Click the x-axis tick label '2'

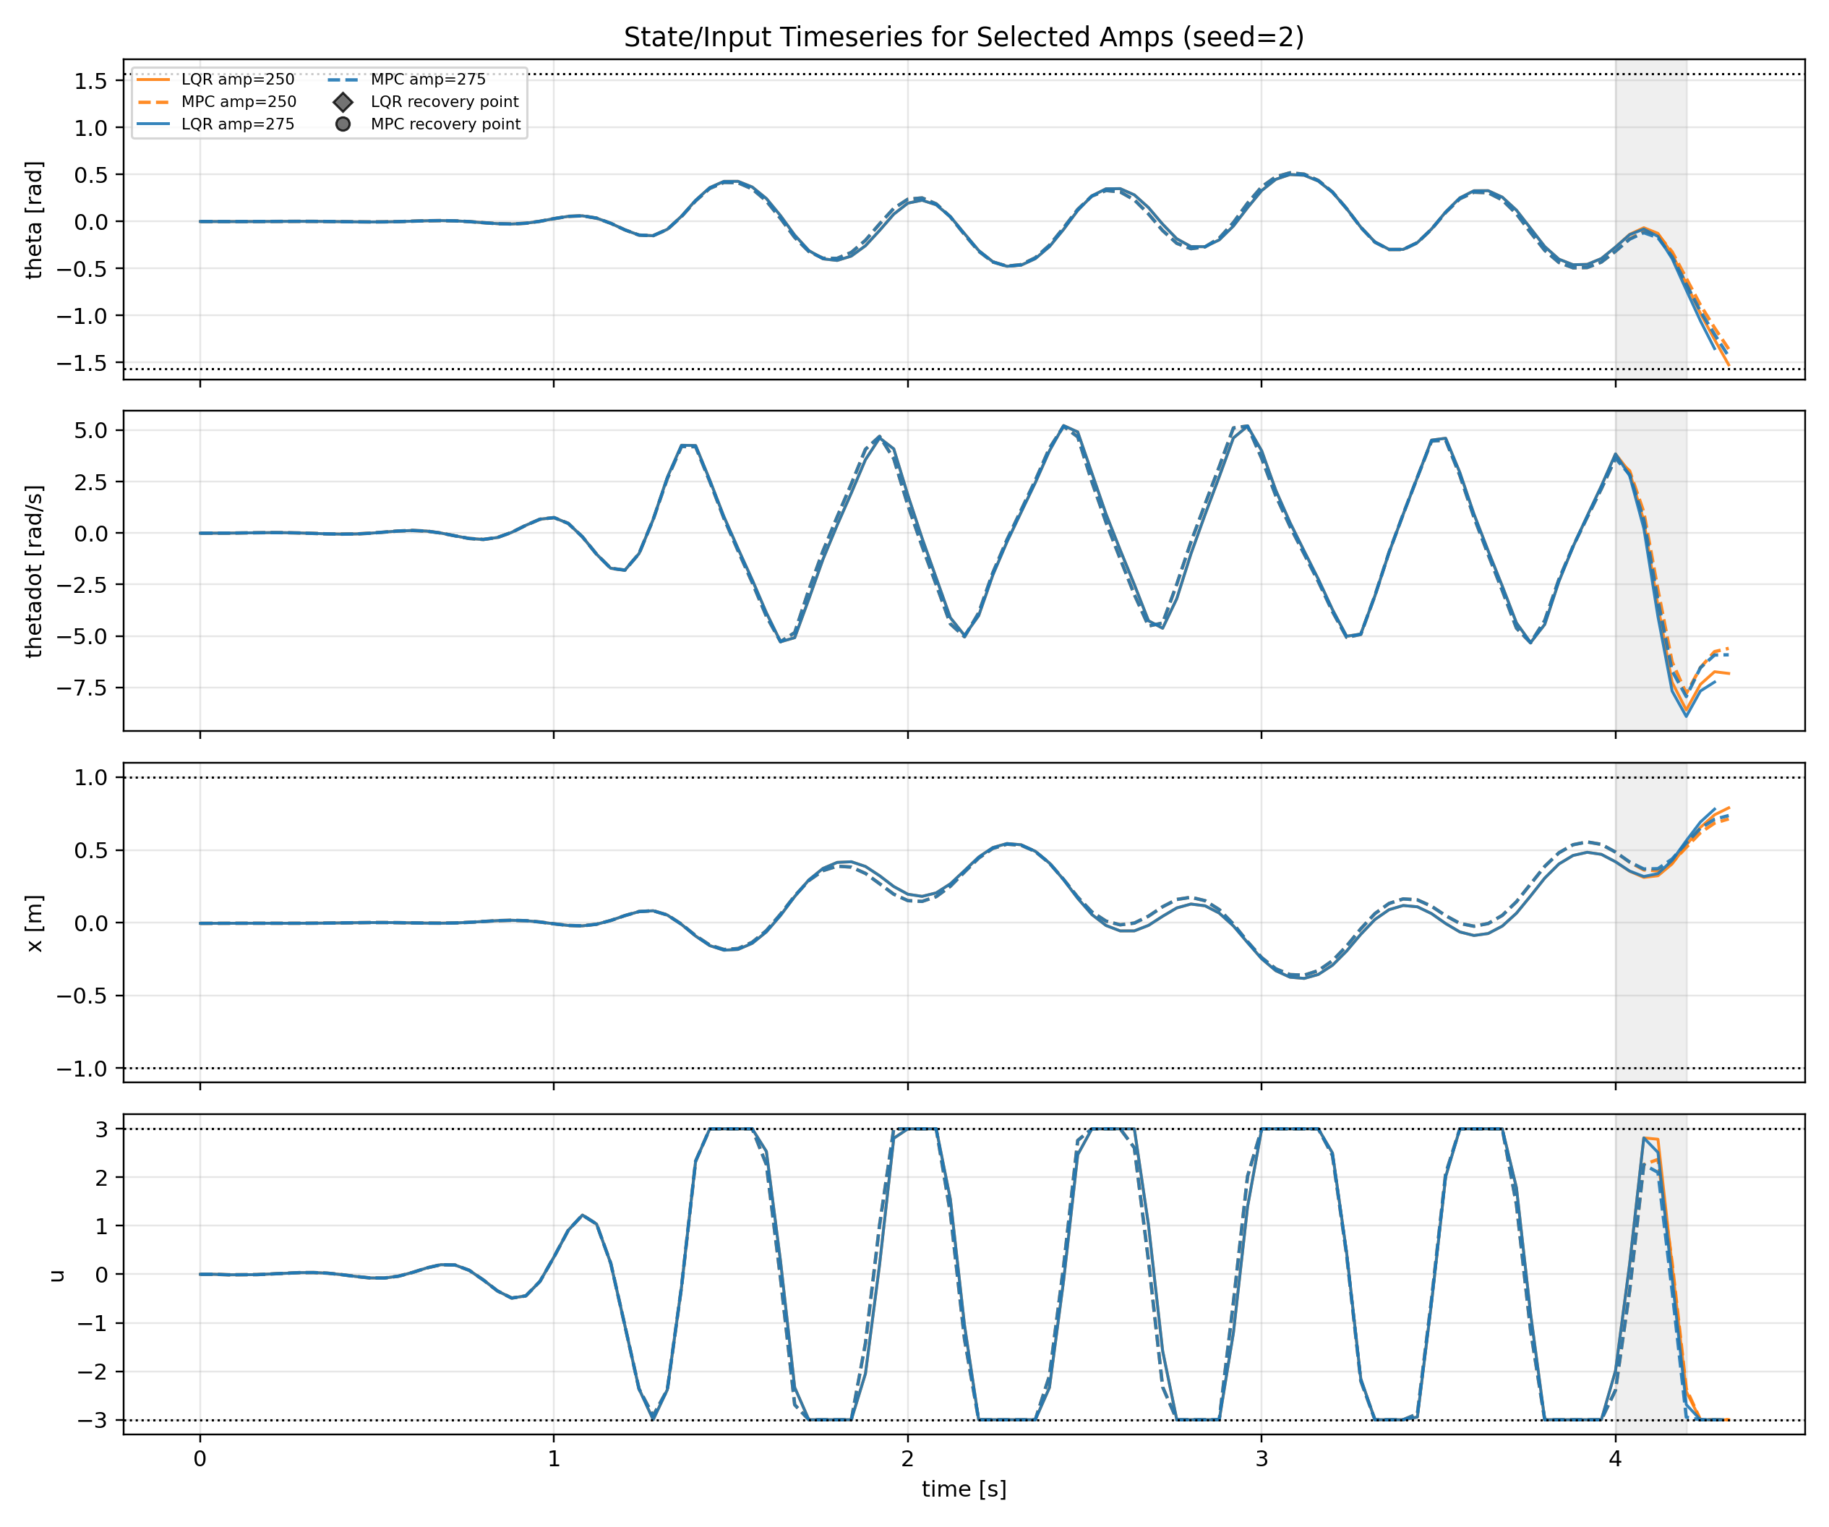coord(907,1459)
